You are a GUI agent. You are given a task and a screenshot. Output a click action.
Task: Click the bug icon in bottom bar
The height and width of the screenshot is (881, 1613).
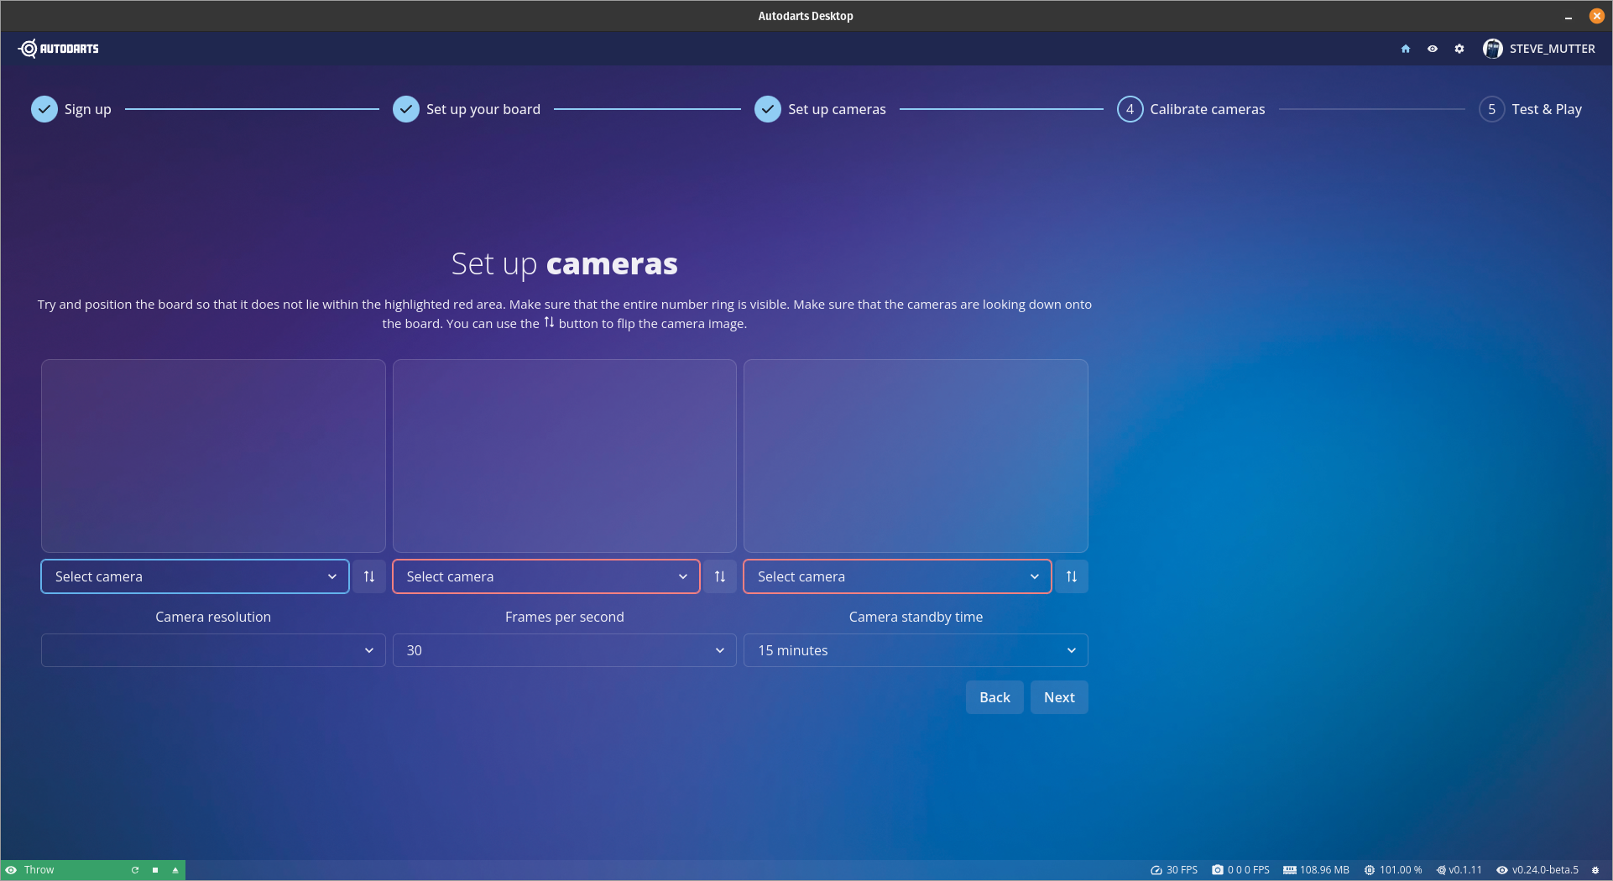click(1595, 870)
